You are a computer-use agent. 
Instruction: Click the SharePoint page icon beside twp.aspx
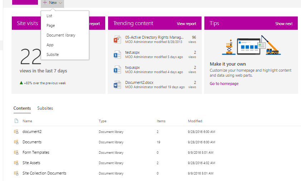pyautogui.click(x=117, y=70)
